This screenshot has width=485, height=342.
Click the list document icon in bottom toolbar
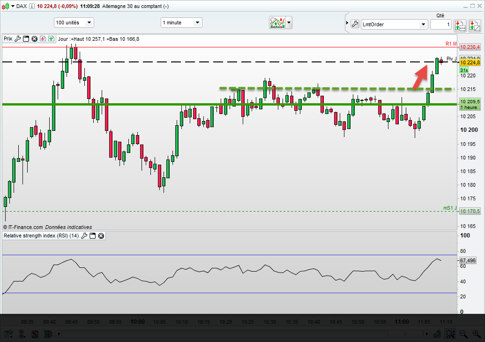(35, 334)
